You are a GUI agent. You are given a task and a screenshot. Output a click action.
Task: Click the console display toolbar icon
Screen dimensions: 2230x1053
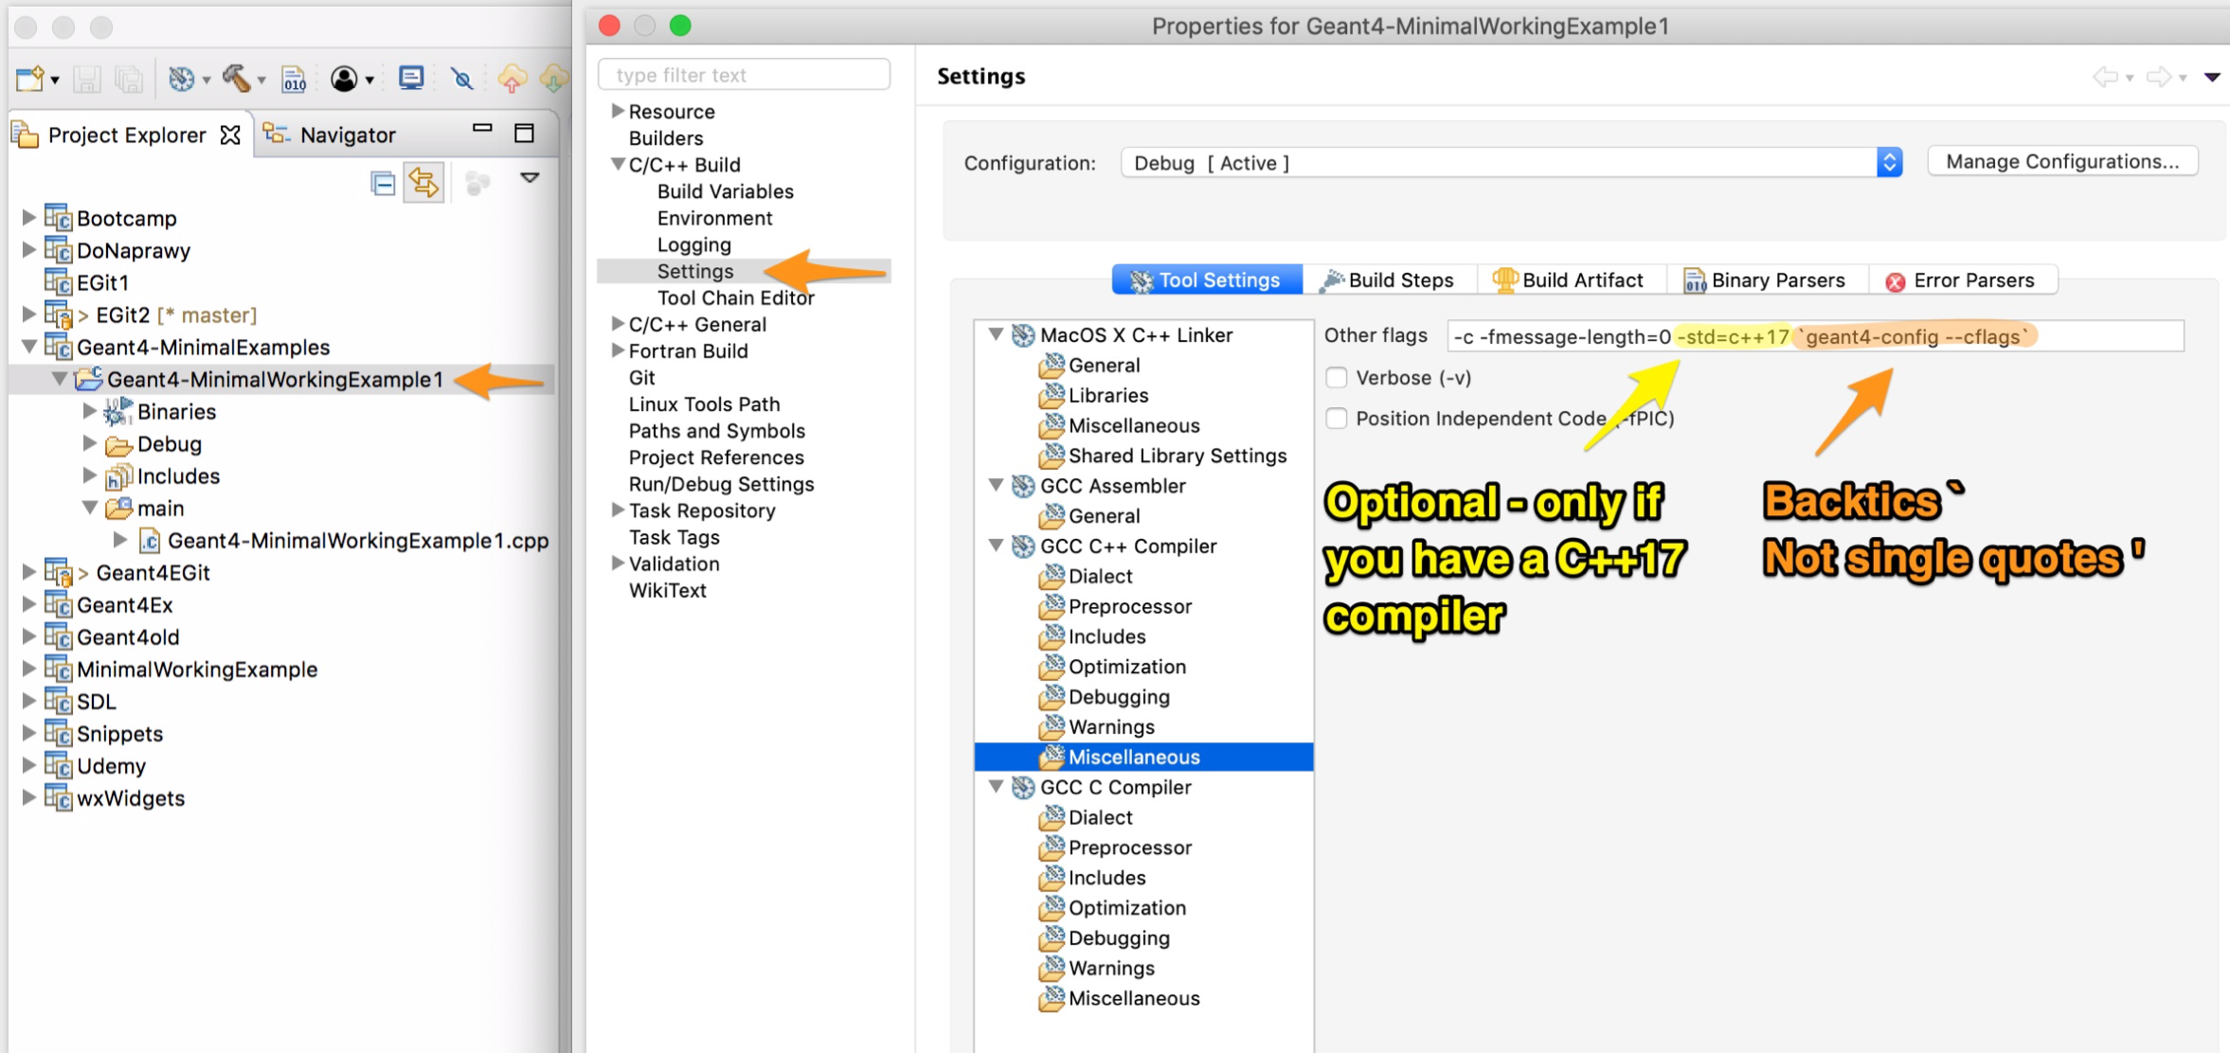click(x=411, y=79)
